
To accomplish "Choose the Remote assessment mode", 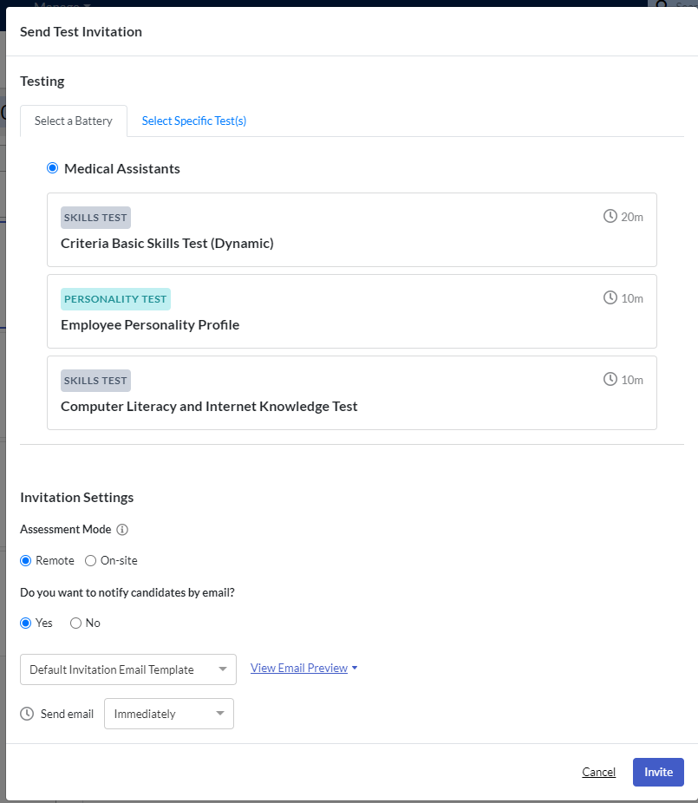I will [26, 561].
